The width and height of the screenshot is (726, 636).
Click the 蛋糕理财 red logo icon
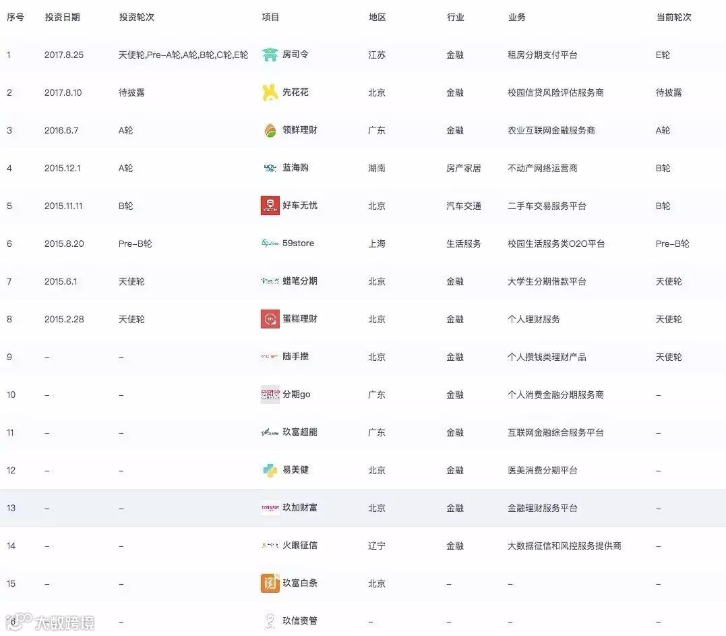(x=270, y=319)
